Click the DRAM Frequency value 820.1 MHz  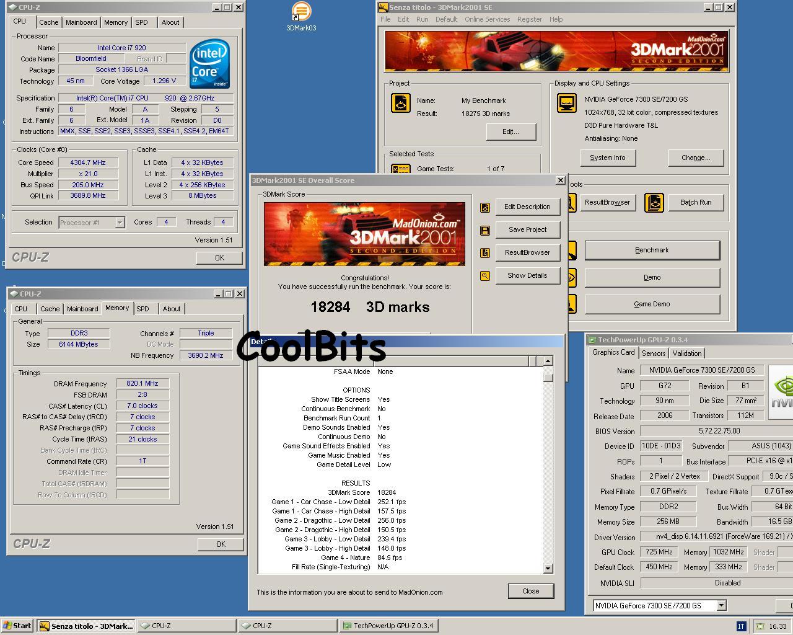click(142, 383)
